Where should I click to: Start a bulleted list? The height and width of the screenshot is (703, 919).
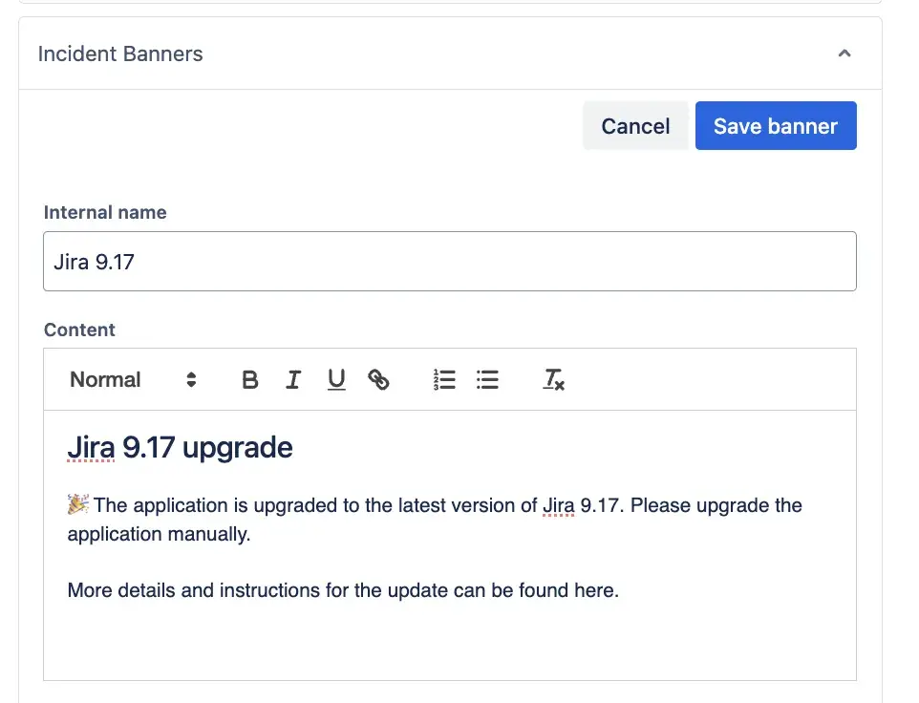tap(487, 380)
